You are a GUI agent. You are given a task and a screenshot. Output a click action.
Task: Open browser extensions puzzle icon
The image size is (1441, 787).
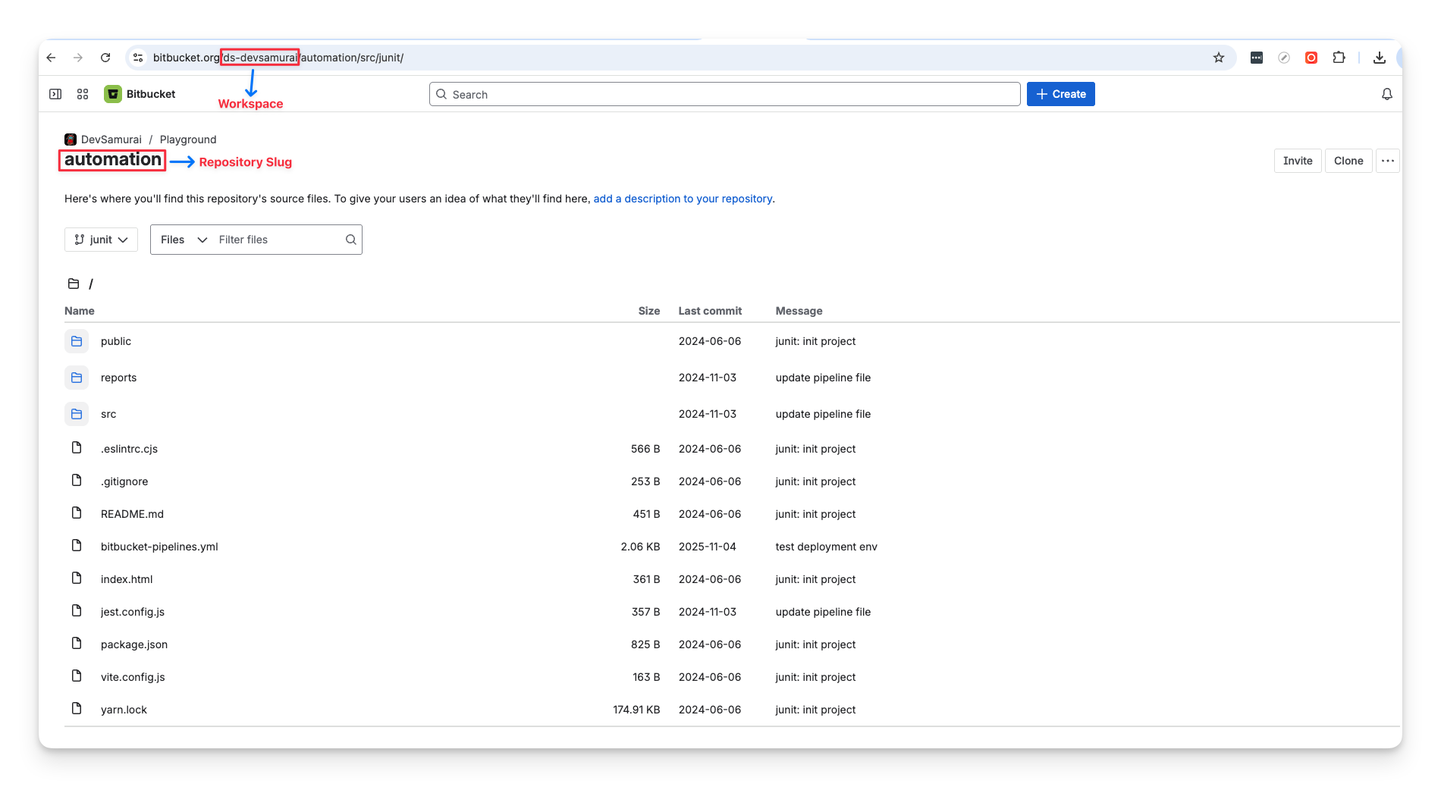click(1339, 57)
